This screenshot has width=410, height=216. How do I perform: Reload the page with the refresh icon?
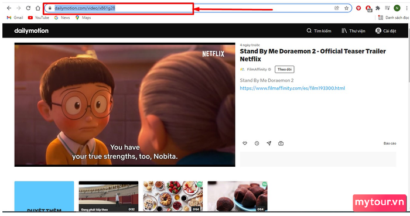pyautogui.click(x=28, y=8)
